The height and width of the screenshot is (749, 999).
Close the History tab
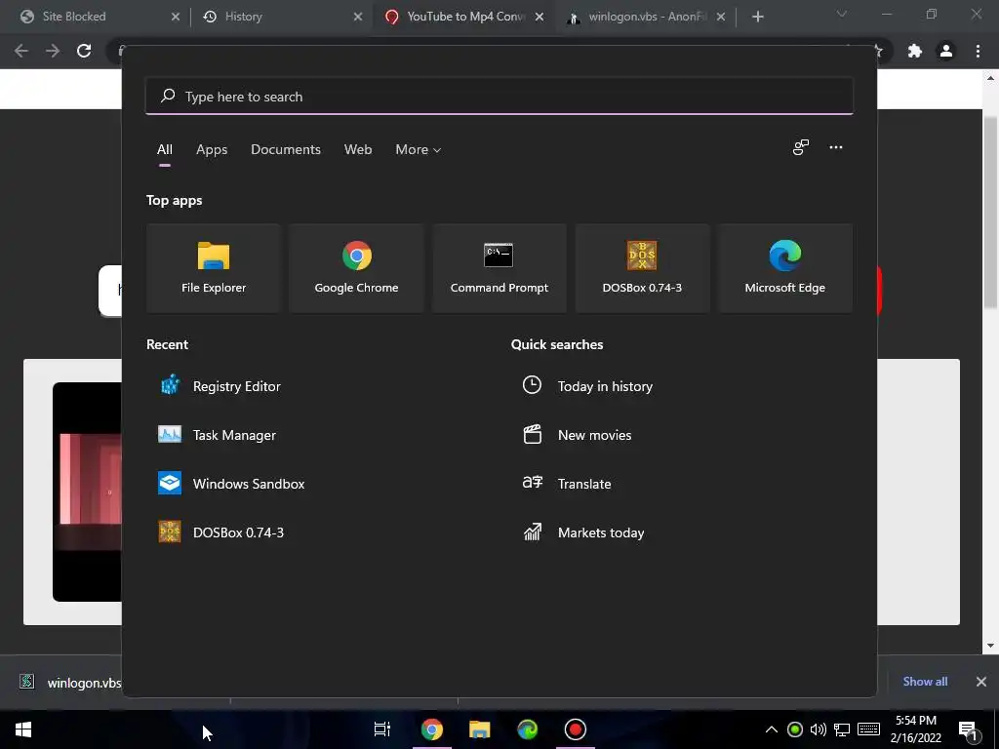click(x=358, y=17)
